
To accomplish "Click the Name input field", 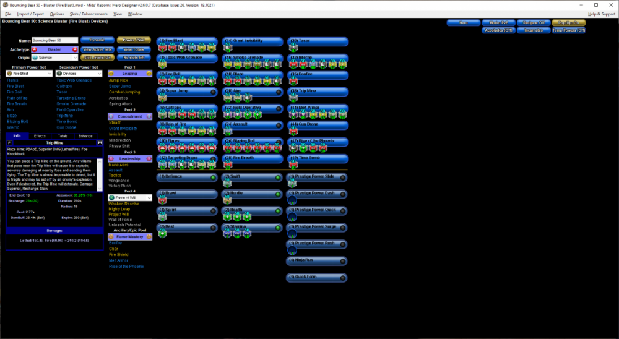I will (54, 40).
